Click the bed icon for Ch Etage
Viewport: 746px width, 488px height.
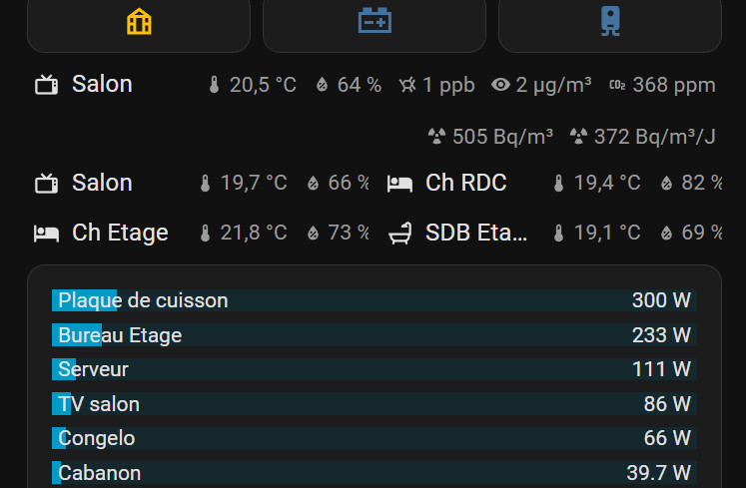click(46, 234)
